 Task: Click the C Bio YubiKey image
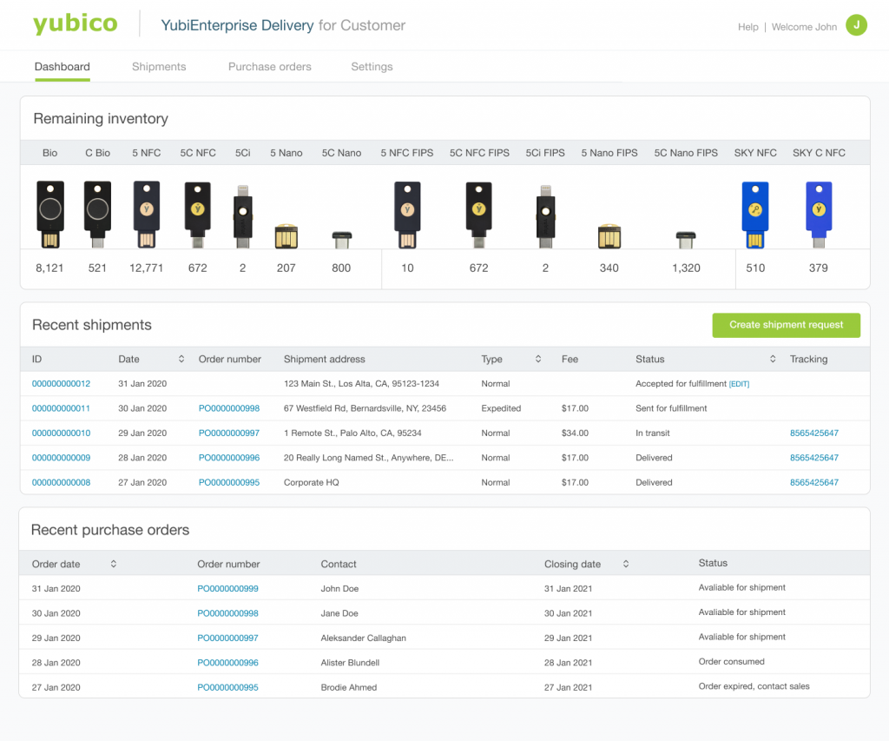tap(97, 214)
